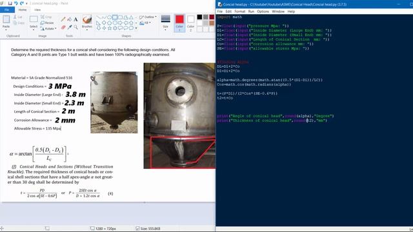Pick the gray swatch in the top palette row

[206, 17]
